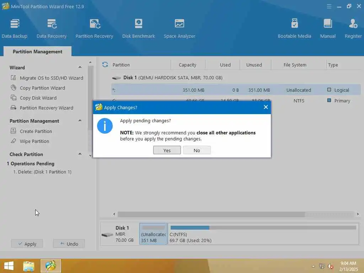The height and width of the screenshot is (273, 364).
Task: Open Copy Disk Wizard link
Action: 38,98
